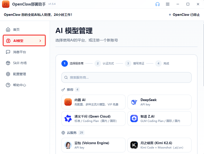Click the 云服务 count badge 29
This screenshot has height=154, width=204.
point(82,133)
